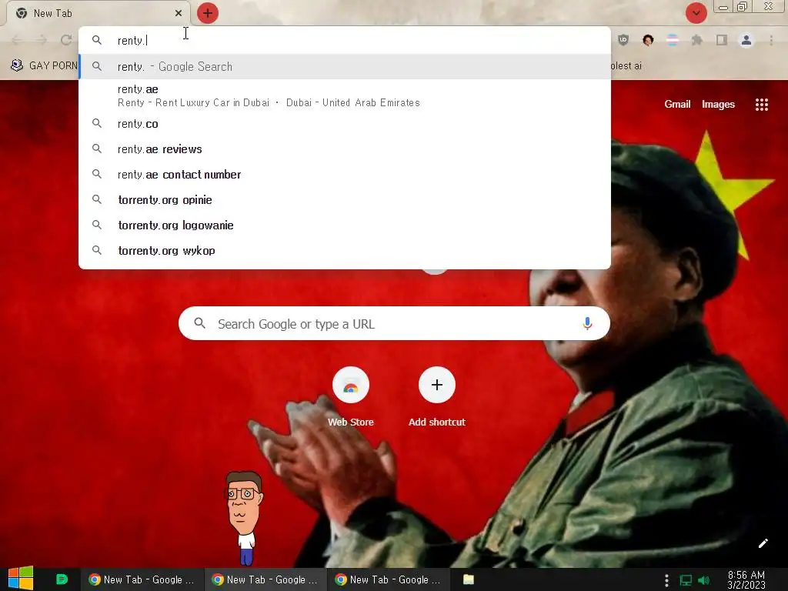Open the Windows Start button

[x=21, y=579]
